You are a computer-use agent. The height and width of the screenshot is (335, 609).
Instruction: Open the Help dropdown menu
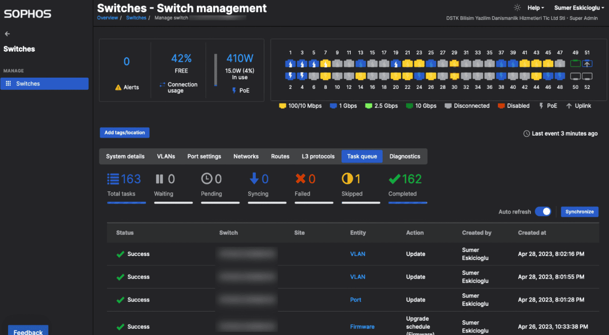(x=534, y=8)
